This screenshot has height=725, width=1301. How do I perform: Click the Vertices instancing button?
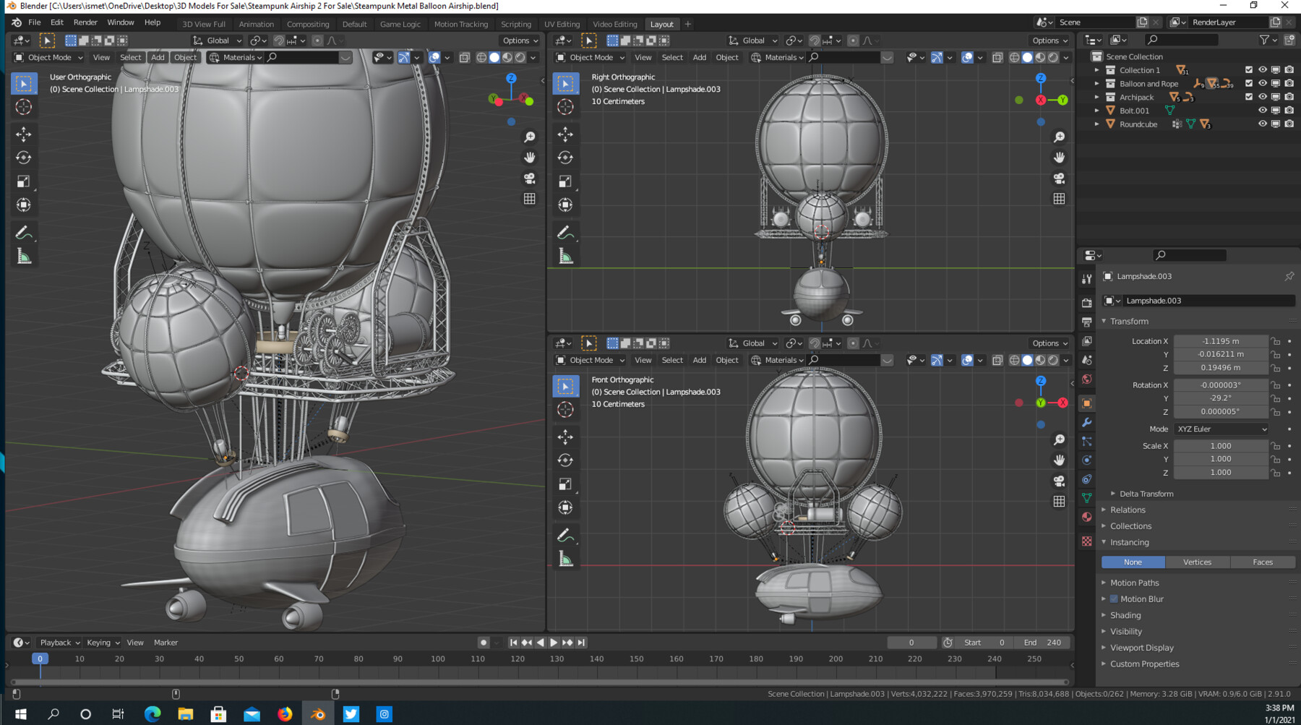[x=1197, y=562]
